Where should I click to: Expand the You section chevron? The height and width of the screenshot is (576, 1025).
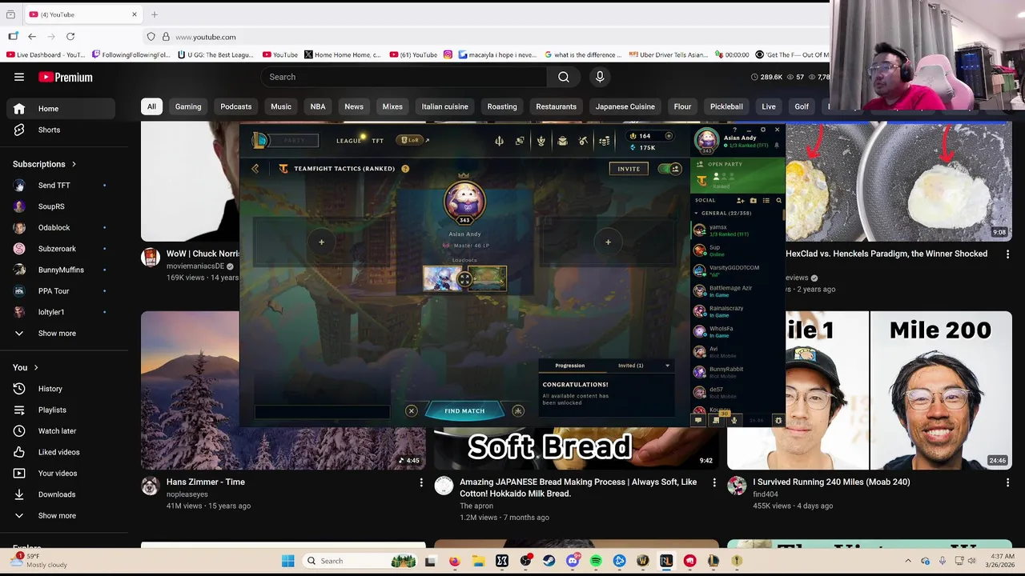coord(35,367)
